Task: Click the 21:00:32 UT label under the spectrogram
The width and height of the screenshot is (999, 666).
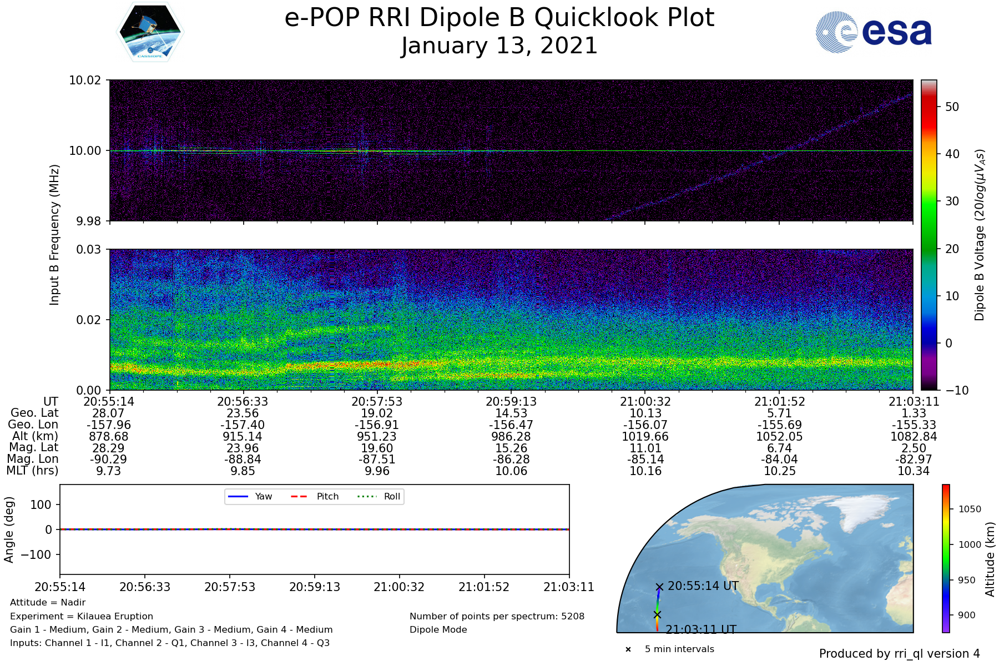Action: click(645, 401)
